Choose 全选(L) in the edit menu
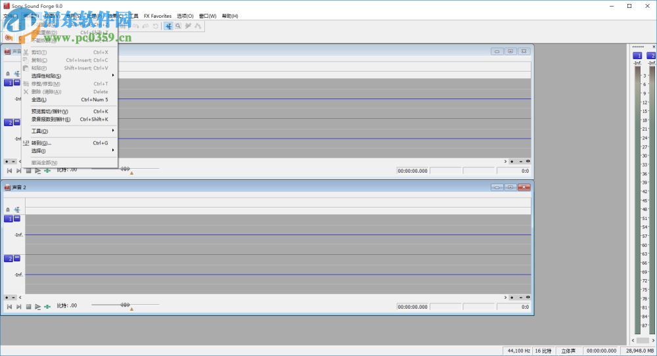The image size is (657, 356). tap(70, 100)
